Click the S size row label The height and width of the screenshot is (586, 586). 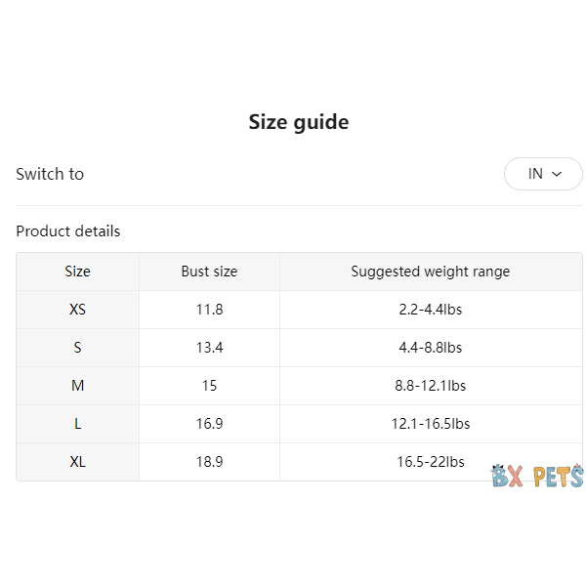(x=77, y=348)
